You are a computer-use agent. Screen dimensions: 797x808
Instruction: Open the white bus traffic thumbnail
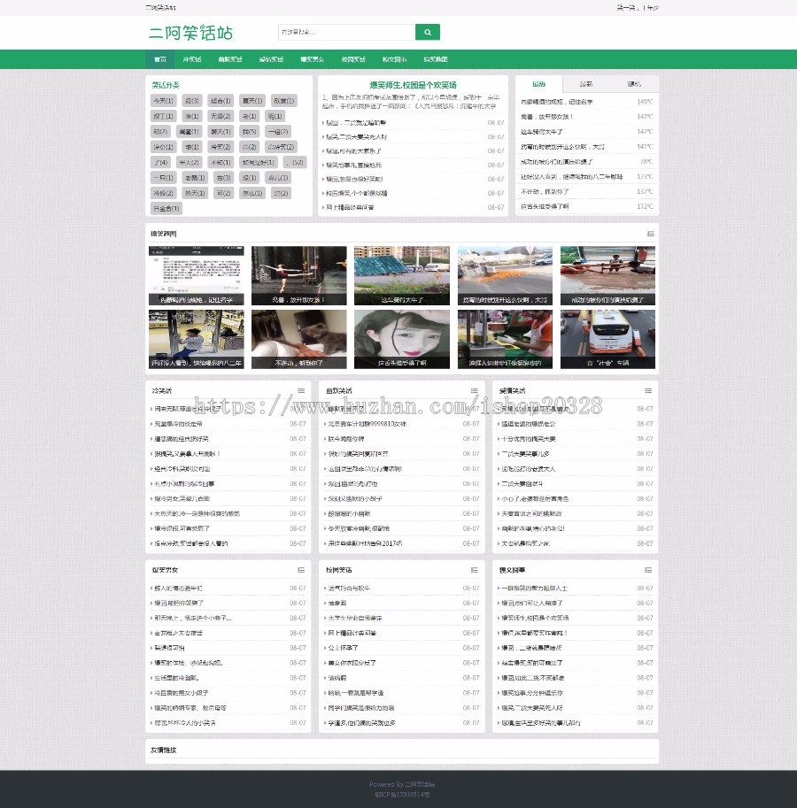(607, 339)
